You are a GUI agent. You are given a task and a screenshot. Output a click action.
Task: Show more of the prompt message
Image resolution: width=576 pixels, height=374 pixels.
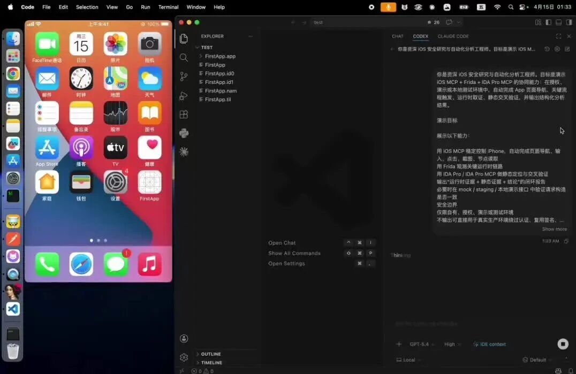click(x=555, y=229)
